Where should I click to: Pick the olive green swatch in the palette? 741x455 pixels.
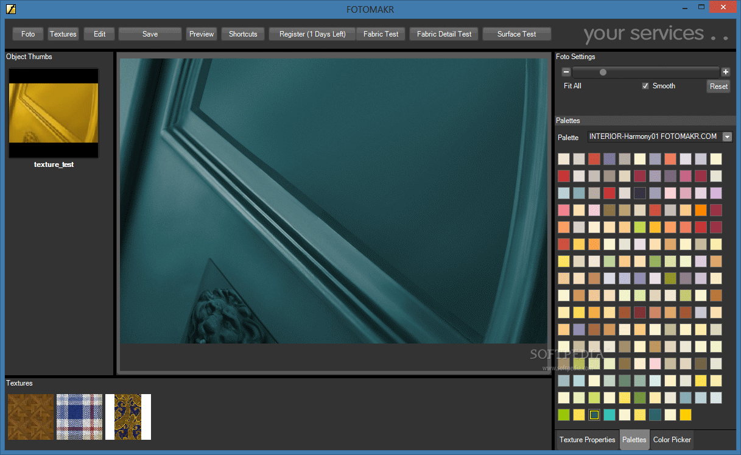point(670,278)
